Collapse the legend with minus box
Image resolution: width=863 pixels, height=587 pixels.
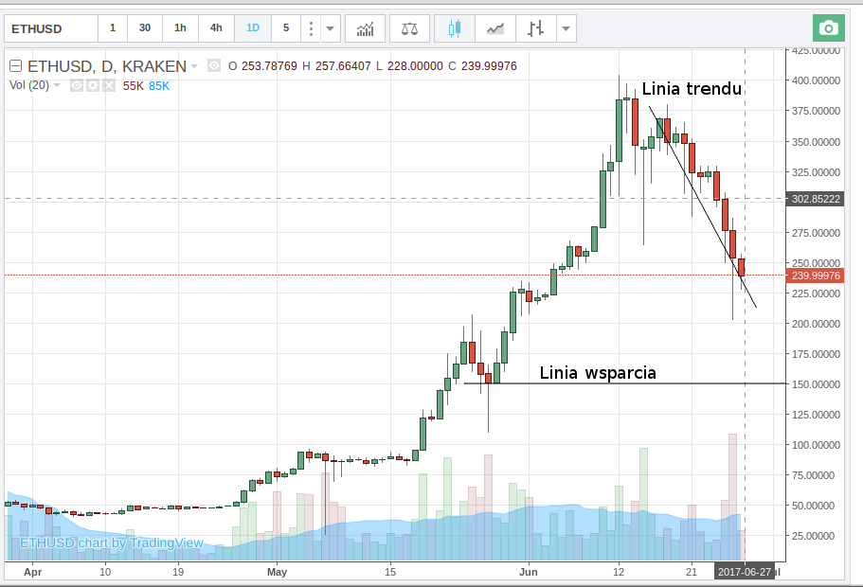16,66
